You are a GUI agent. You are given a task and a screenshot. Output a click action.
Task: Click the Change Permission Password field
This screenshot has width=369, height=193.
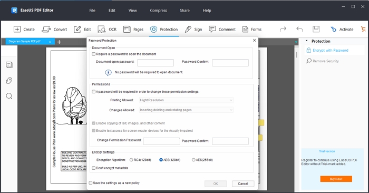[161, 141]
